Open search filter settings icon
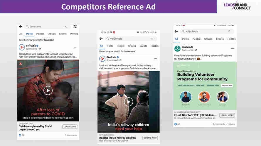261x146 pixels. [x=75, y=27]
